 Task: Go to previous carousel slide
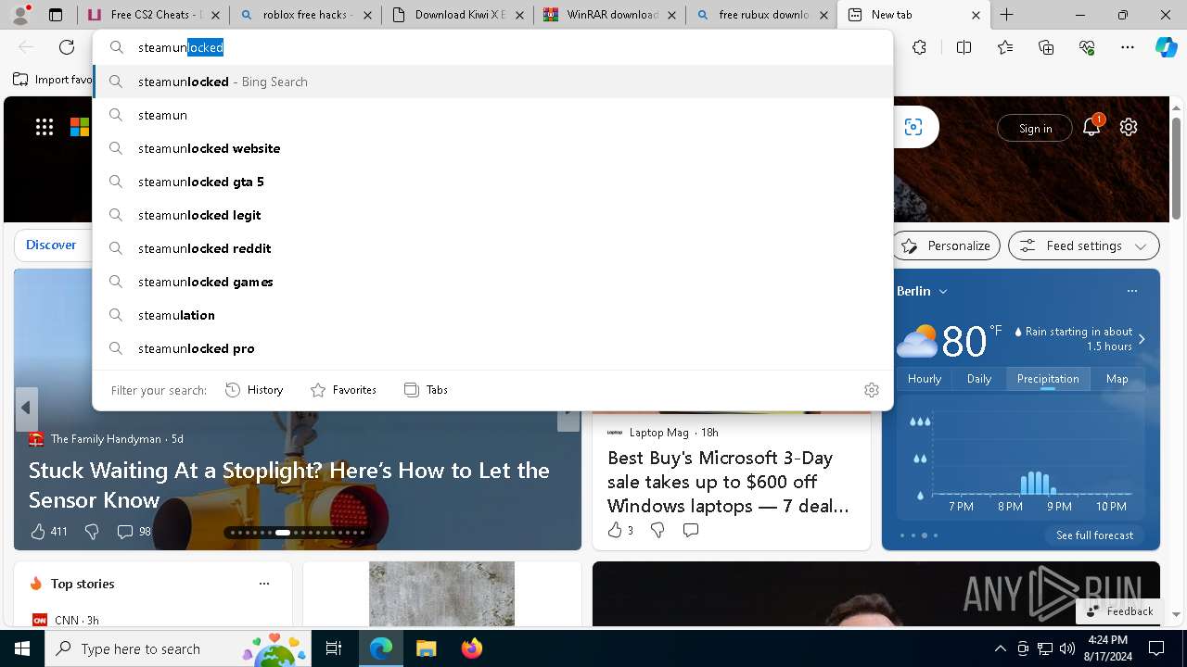(26, 408)
